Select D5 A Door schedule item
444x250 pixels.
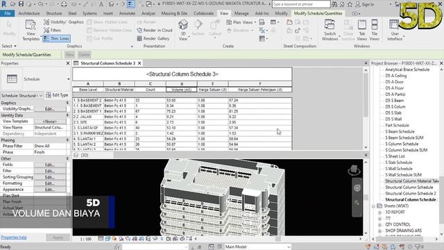click(x=394, y=82)
